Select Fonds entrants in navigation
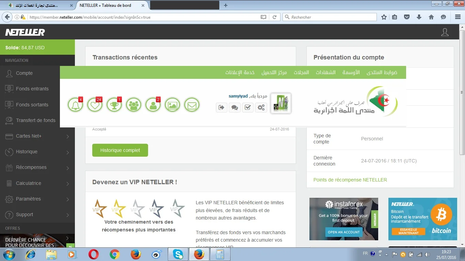The width and height of the screenshot is (465, 261). (x=32, y=89)
